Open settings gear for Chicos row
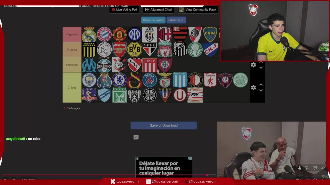 pyautogui.click(x=253, y=88)
